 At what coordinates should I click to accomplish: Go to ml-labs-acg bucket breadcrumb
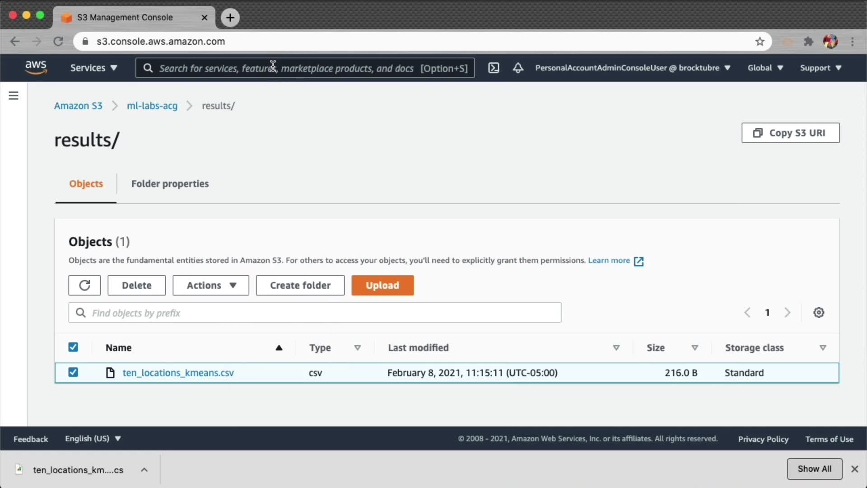[x=152, y=106]
